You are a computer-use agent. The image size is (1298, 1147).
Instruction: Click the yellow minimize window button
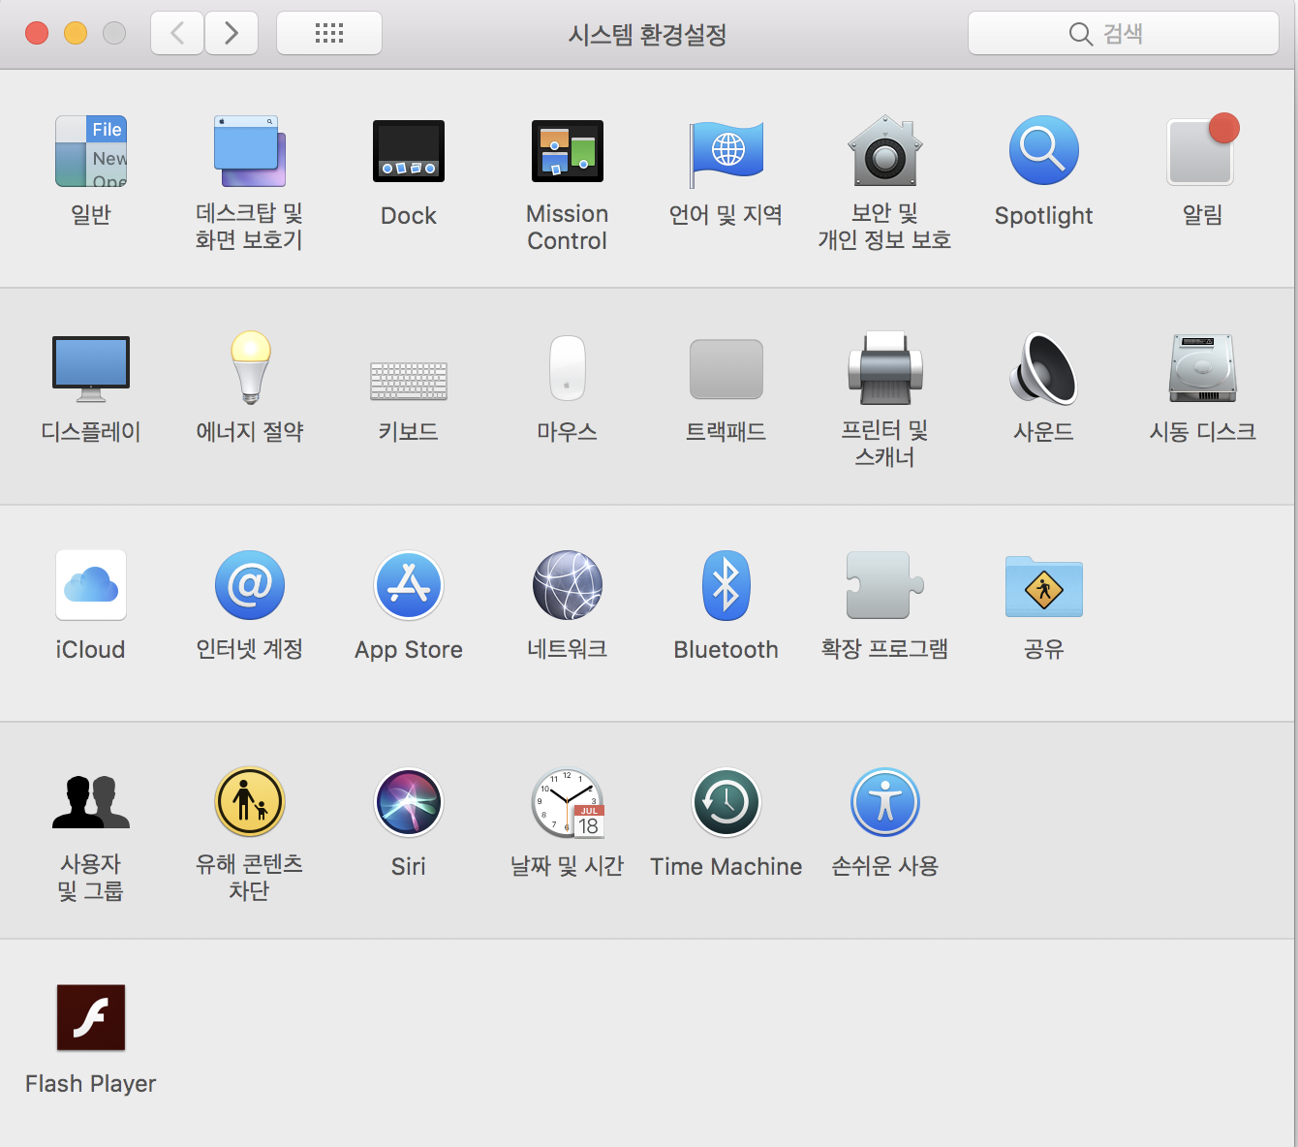76,33
